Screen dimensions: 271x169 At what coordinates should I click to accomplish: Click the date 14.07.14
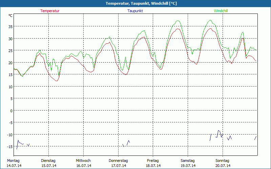[14, 166]
